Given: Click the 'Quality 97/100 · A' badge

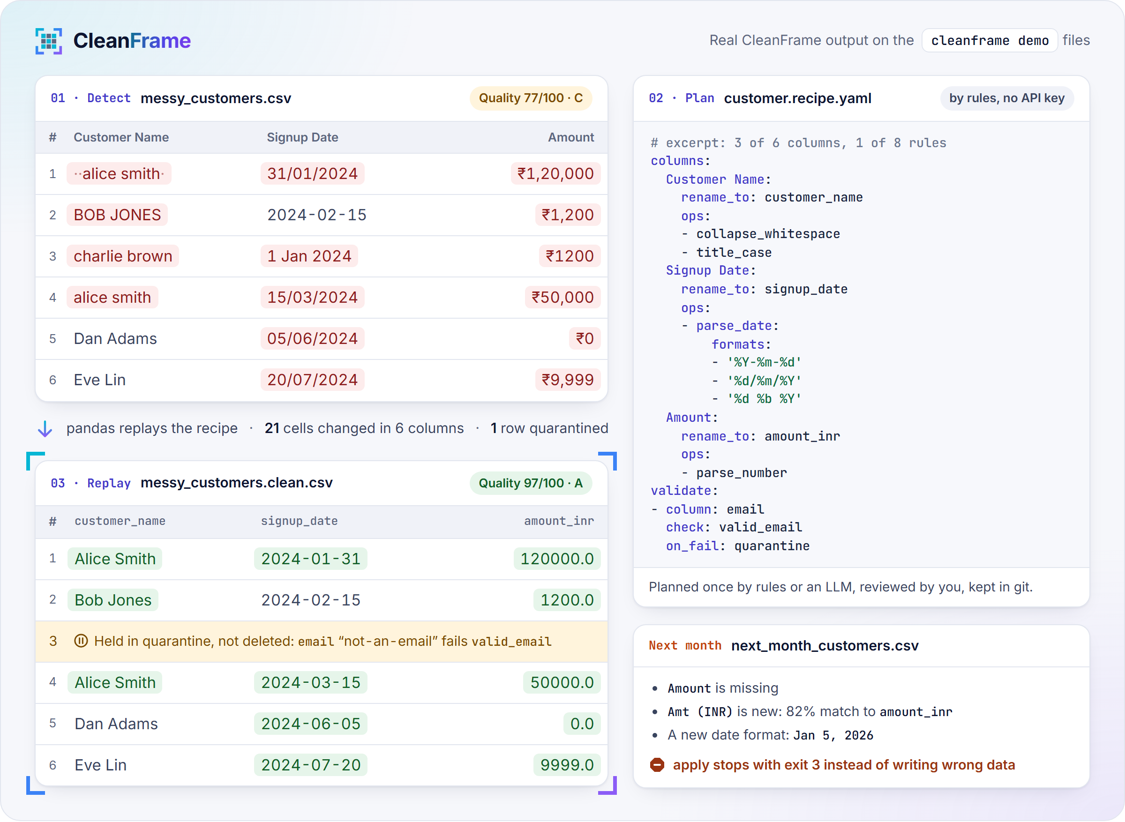Looking at the screenshot, I should click(x=531, y=483).
